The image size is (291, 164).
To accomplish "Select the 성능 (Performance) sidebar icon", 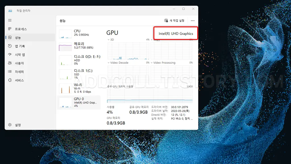I will 10,37.
